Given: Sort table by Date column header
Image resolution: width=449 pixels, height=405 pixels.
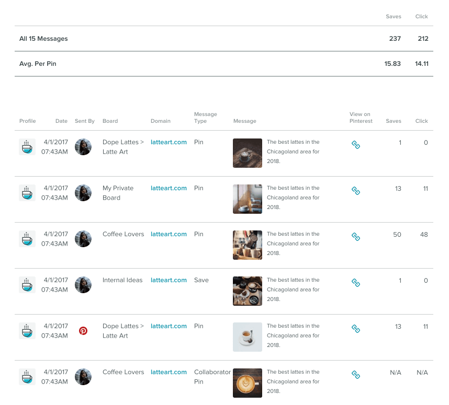Looking at the screenshot, I should tap(61, 121).
